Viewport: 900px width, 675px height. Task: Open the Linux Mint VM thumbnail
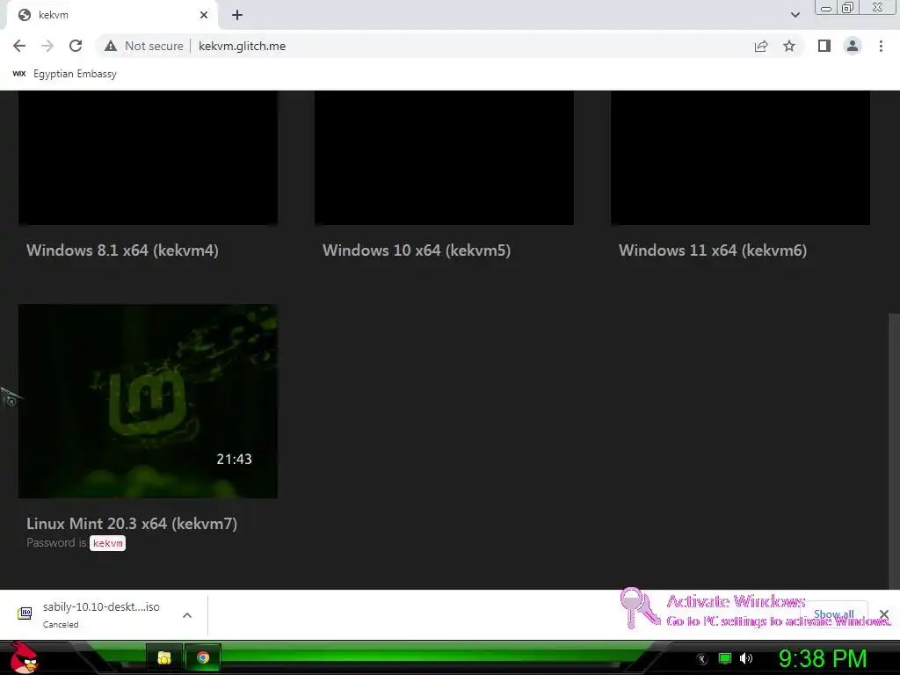click(148, 401)
